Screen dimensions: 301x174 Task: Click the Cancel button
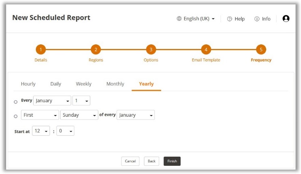(x=130, y=161)
